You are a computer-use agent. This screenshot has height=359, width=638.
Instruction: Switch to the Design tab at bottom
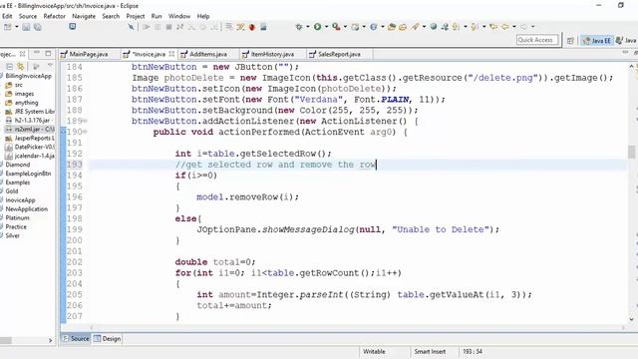point(107,339)
